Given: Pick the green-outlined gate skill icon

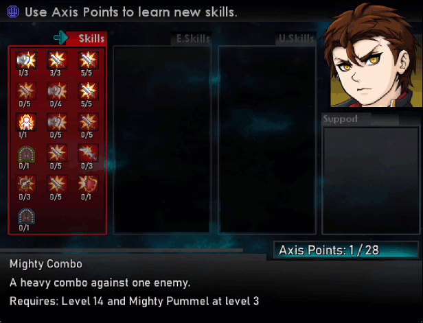Looking at the screenshot, I should click(26, 154).
